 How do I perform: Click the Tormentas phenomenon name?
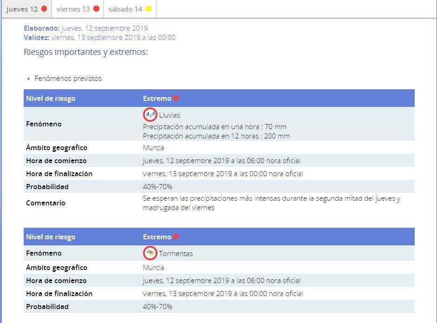(176, 254)
